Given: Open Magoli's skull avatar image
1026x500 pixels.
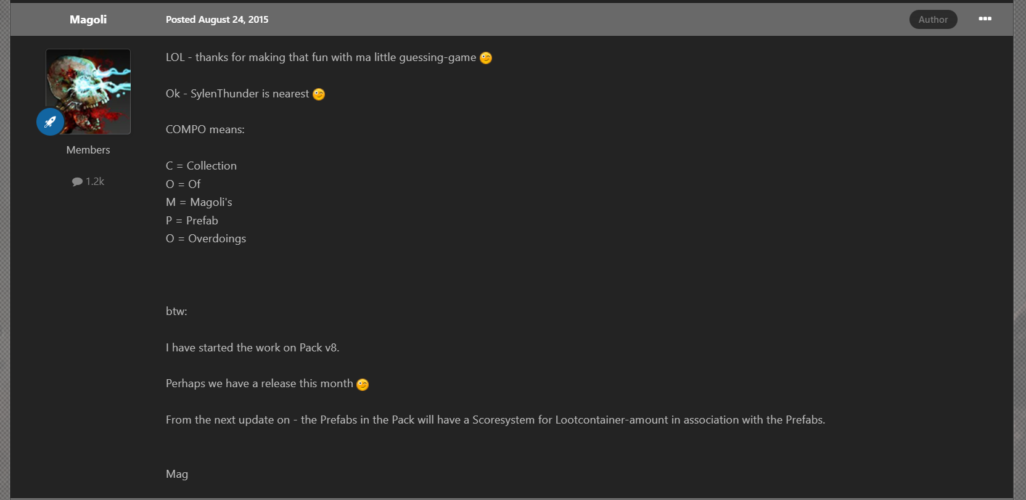Looking at the screenshot, I should coord(88,91).
